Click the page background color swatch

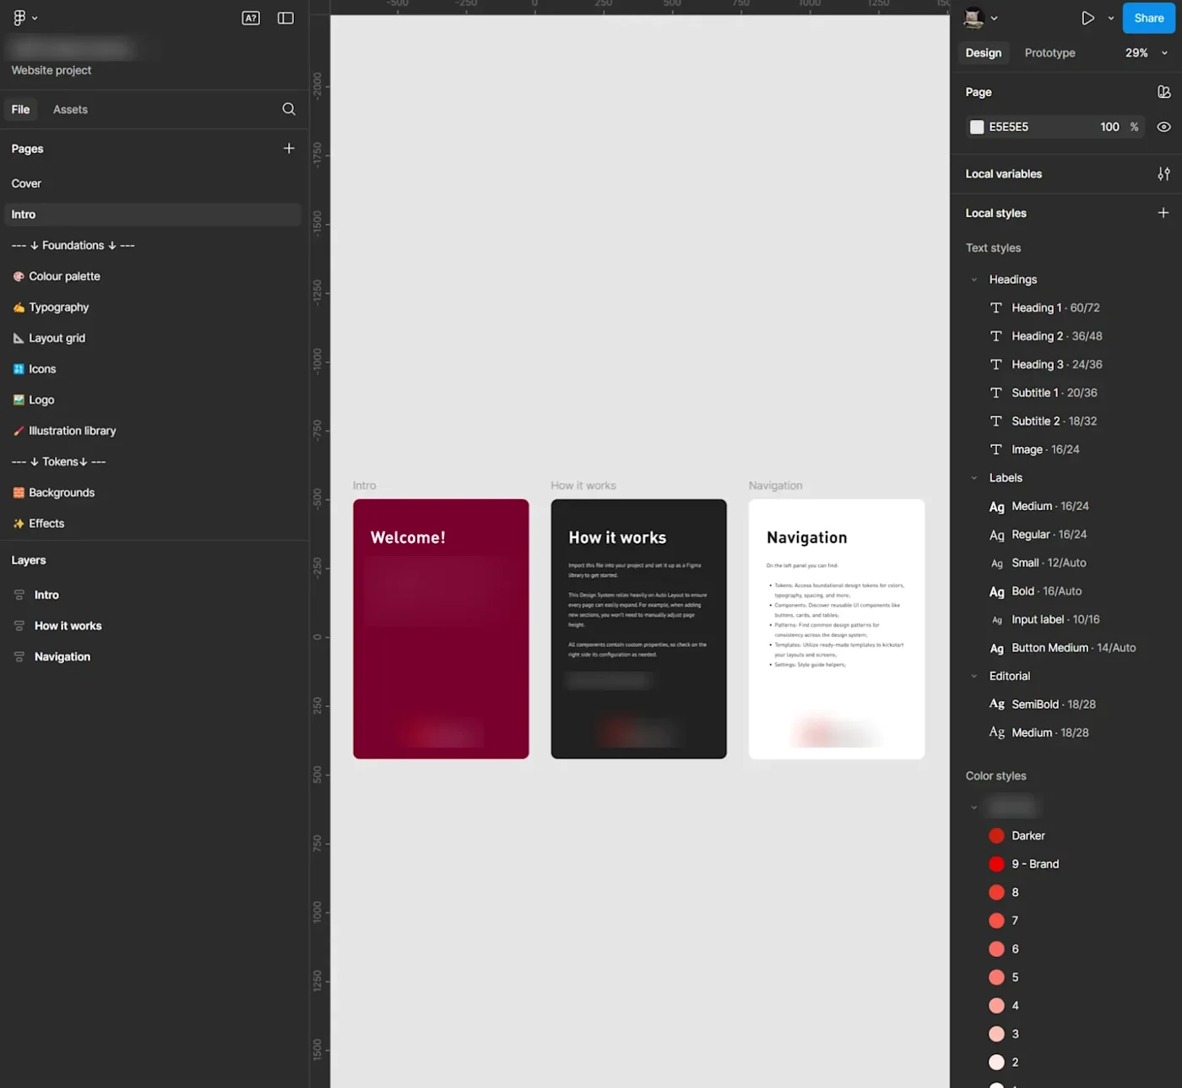[977, 127]
